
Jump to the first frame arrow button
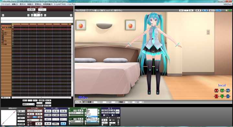3,15
